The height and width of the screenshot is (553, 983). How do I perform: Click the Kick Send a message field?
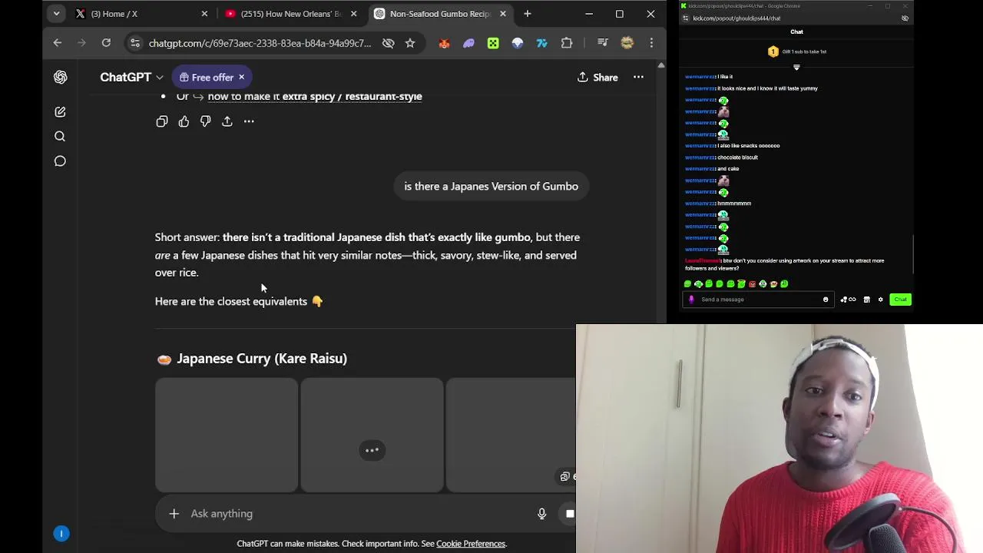[759, 300]
